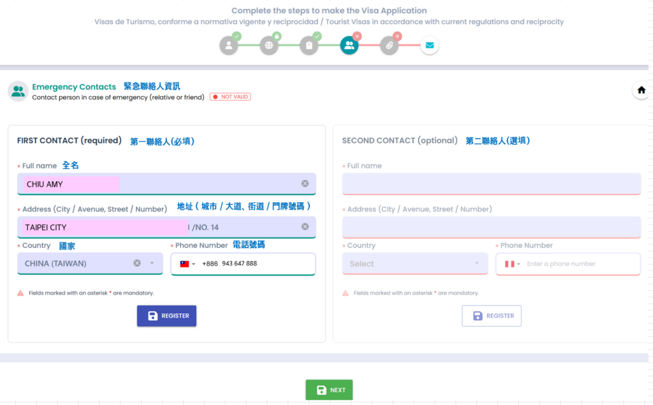Clear the CHINA (TAIWAN) country selection

tap(137, 263)
